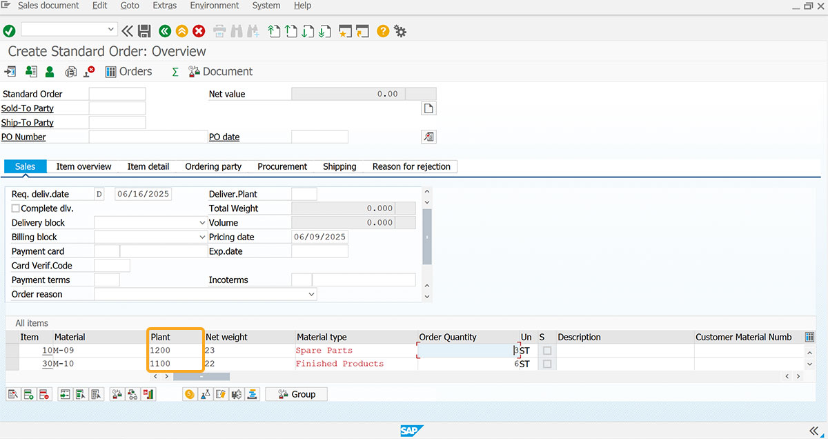828x439 pixels.
Task: Click Order Quantity cell for M-09
Action: click(x=469, y=351)
